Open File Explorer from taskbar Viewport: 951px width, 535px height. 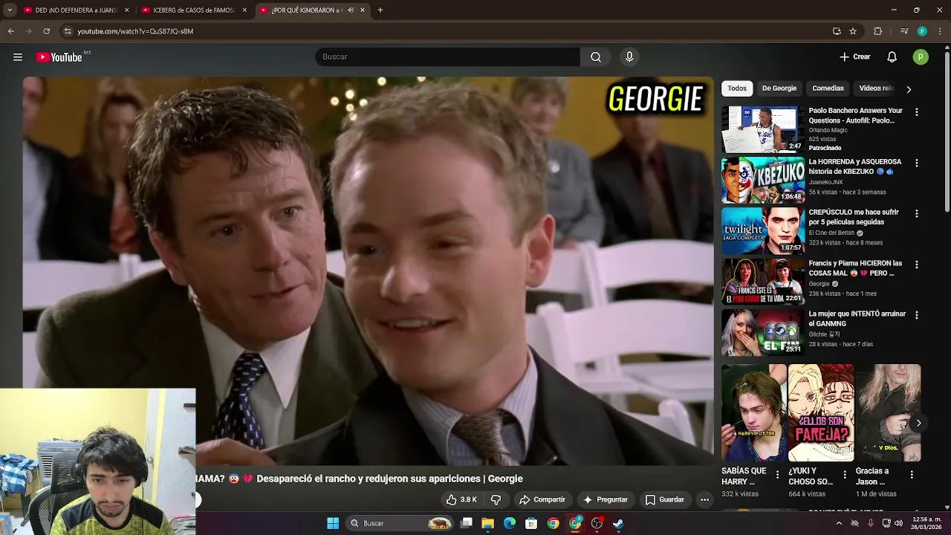[487, 524]
